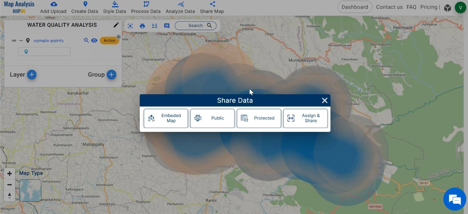Click the comment chat toolbar icon

[x=167, y=26]
